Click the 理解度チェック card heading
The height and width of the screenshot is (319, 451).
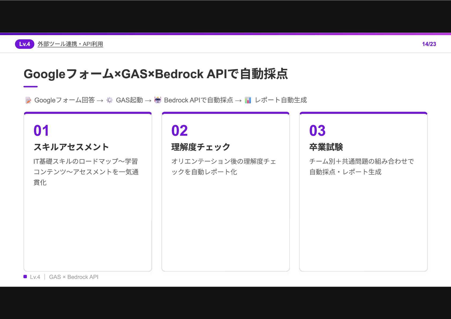201,147
